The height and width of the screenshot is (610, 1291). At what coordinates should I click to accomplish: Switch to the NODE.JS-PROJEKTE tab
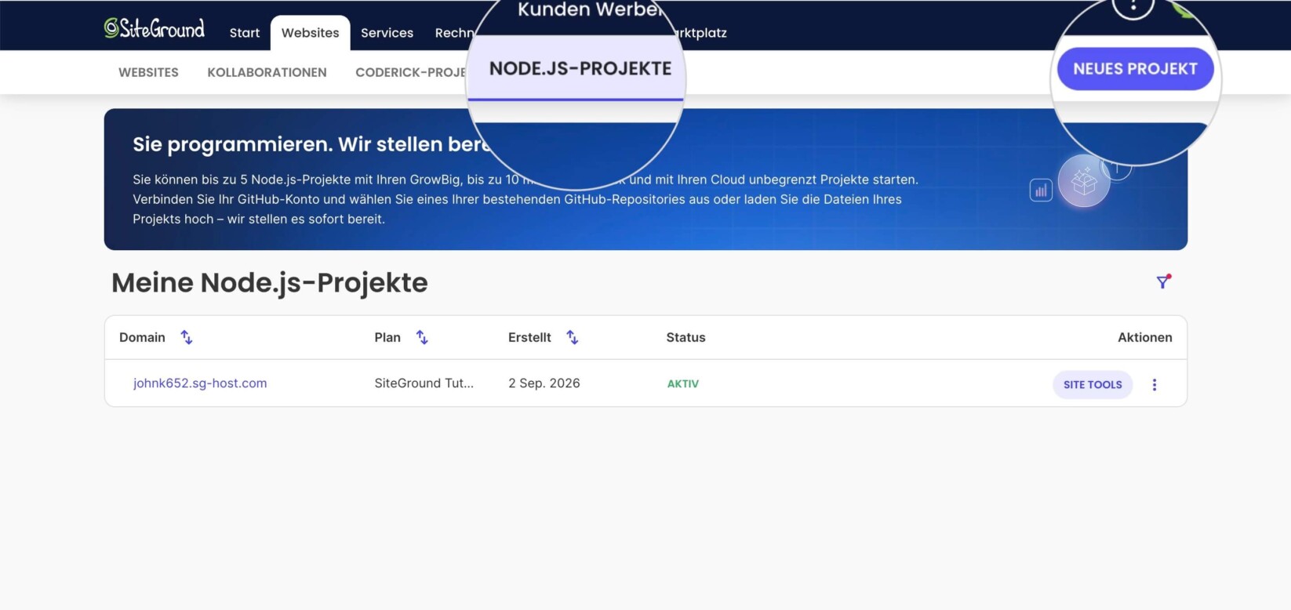(x=580, y=69)
